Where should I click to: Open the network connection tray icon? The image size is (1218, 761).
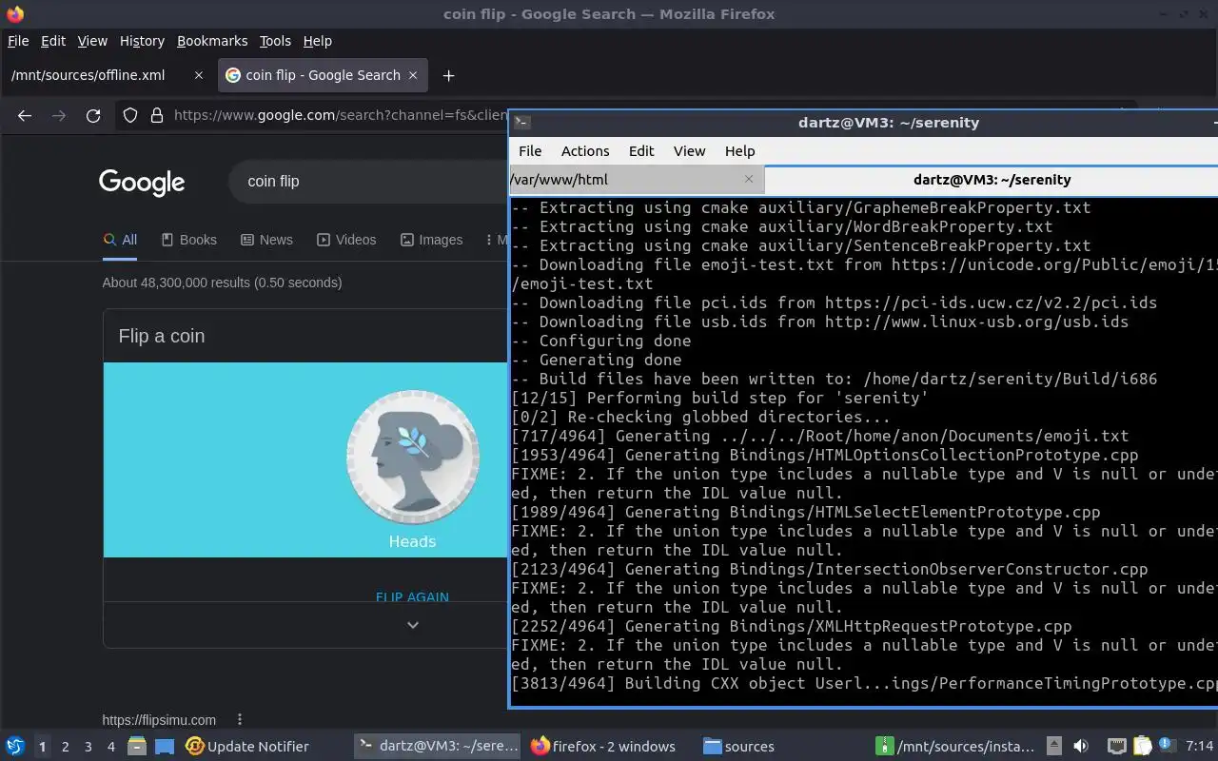1117,747
